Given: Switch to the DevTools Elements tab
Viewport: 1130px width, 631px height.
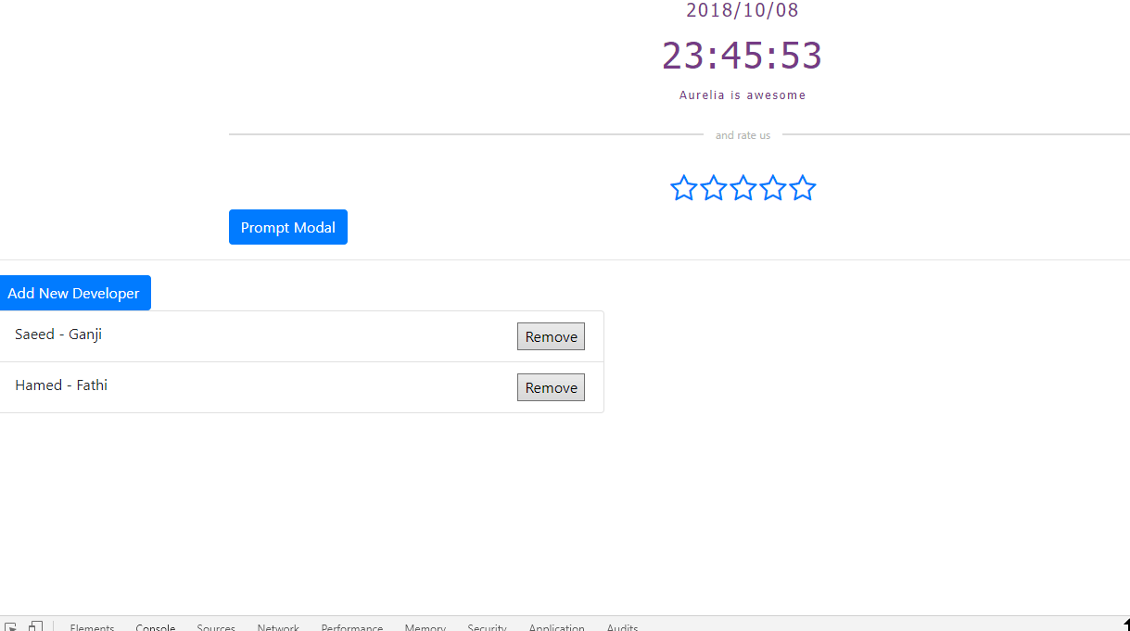Looking at the screenshot, I should 92,627.
